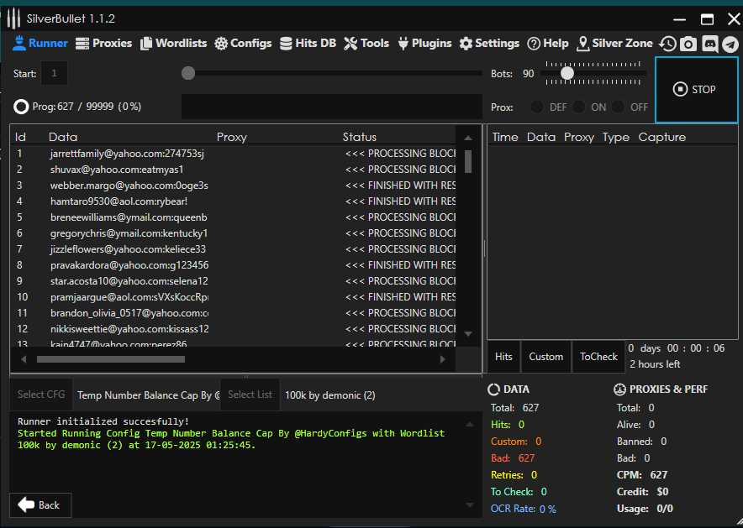Click the horizontal scrollbar left arrow
The height and width of the screenshot is (528, 743).
click(24, 359)
